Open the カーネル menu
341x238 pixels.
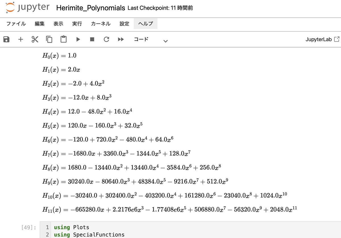pyautogui.click(x=101, y=24)
